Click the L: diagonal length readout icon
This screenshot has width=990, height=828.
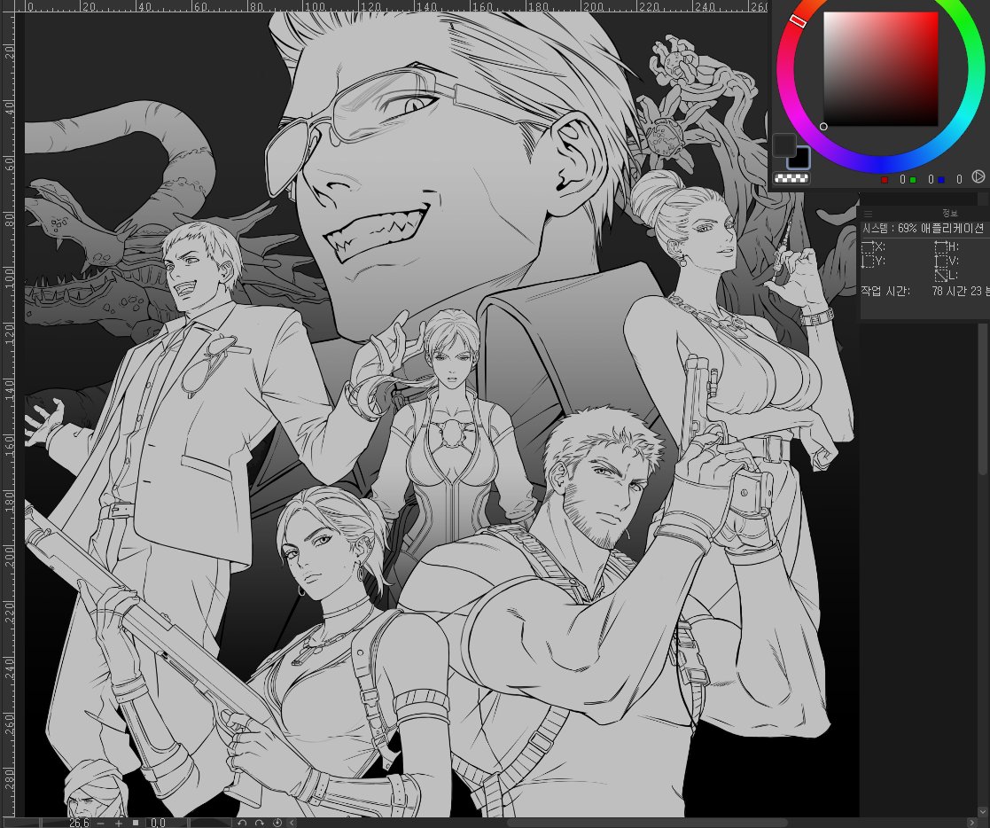coord(941,276)
